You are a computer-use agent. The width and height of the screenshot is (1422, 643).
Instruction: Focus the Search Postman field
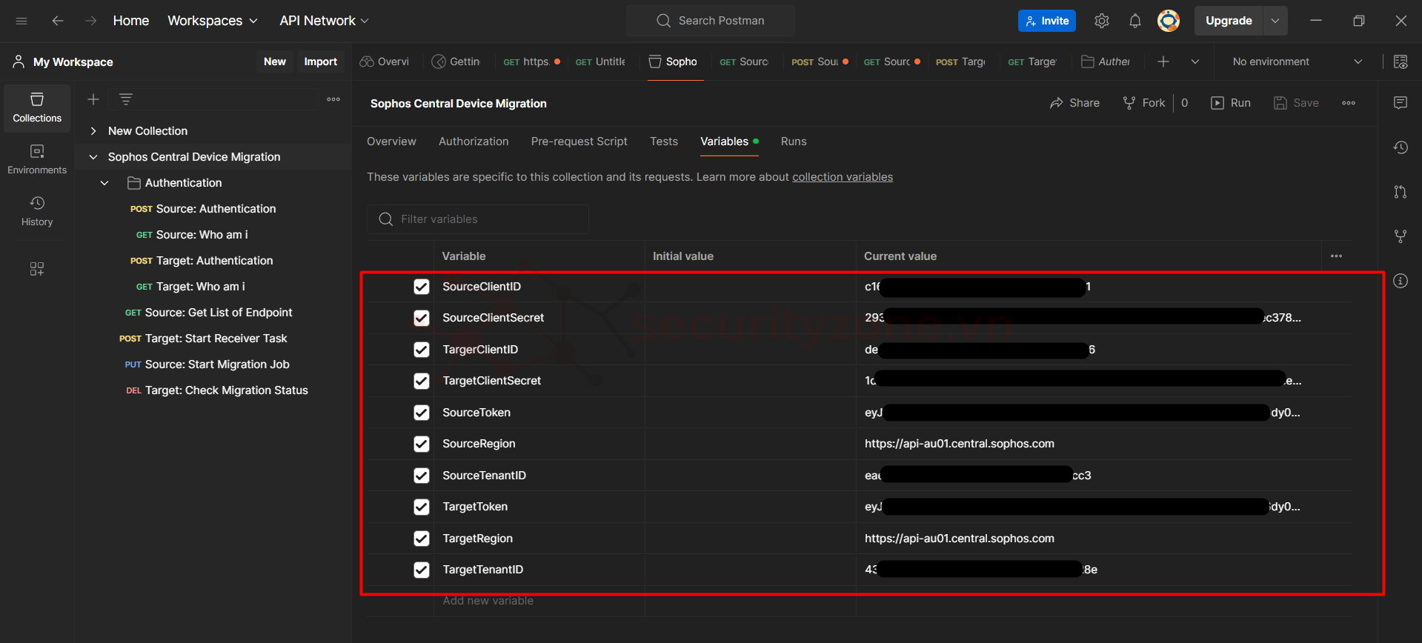[711, 21]
